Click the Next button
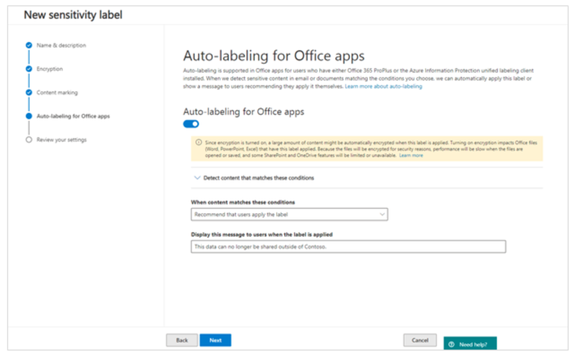Image resolution: width=574 pixels, height=355 pixels. coord(215,340)
